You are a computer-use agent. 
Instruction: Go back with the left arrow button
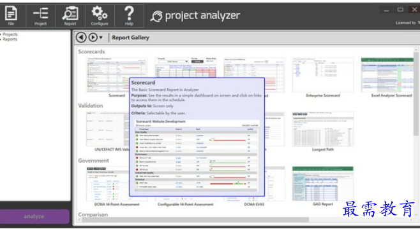81,38
